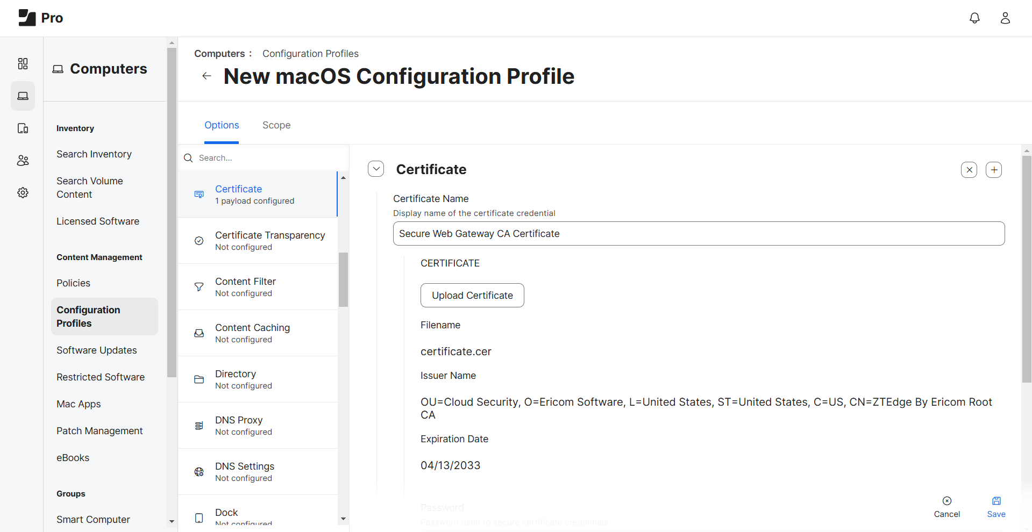
Task: Save the configuration profile
Action: pyautogui.click(x=995, y=507)
